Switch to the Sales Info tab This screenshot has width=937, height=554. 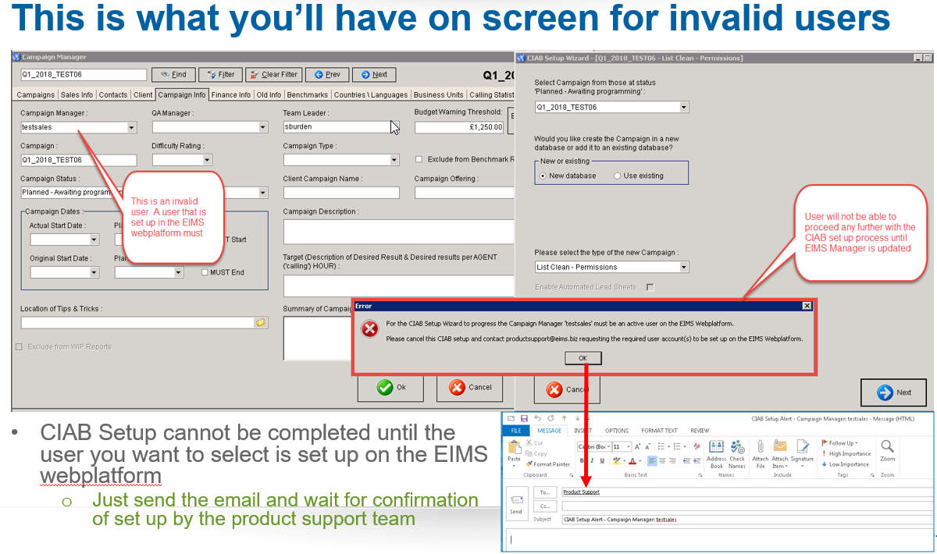coord(77,95)
